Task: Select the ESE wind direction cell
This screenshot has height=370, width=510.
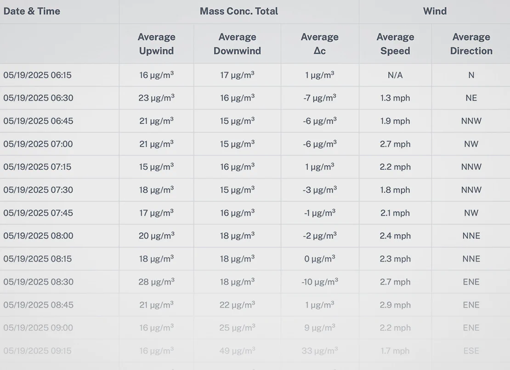Action: point(471,351)
